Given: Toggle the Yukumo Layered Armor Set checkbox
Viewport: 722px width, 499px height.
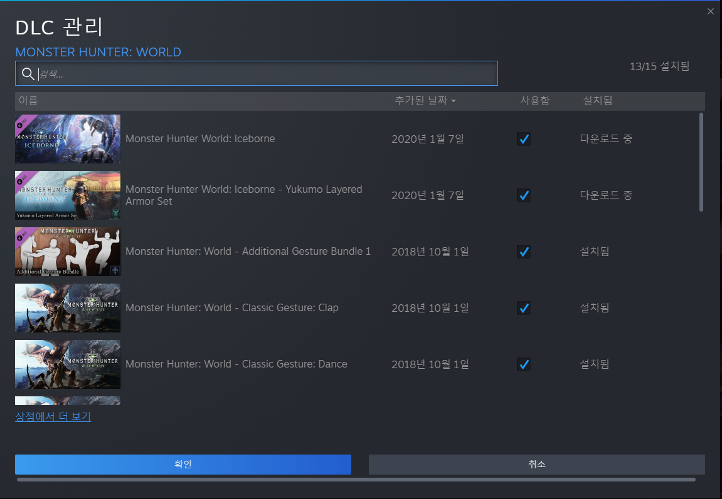Looking at the screenshot, I should pyautogui.click(x=524, y=195).
